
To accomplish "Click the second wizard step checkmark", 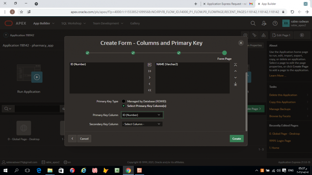I will (133, 53).
